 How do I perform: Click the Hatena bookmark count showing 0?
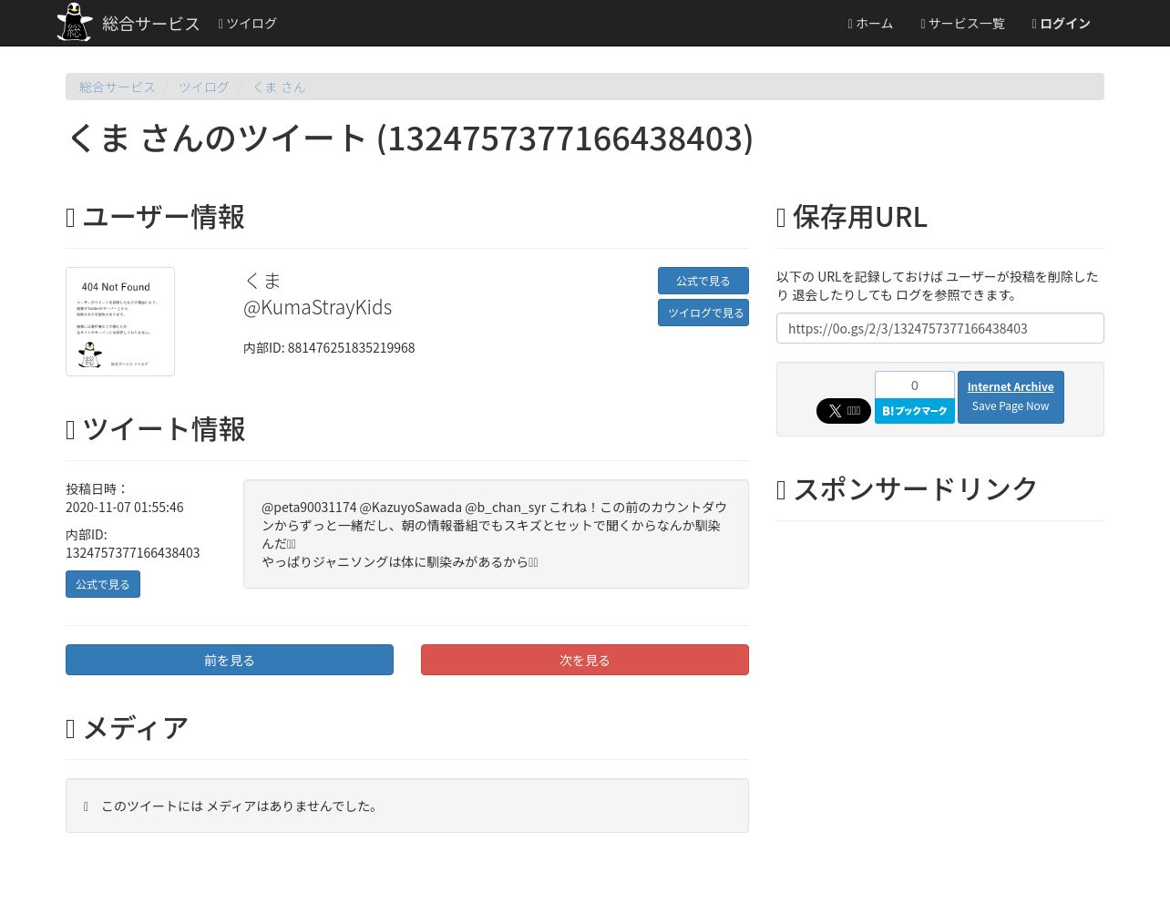point(915,385)
